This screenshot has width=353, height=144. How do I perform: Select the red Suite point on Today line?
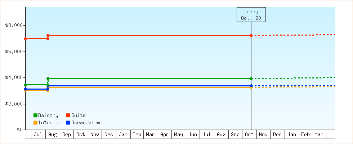pyautogui.click(x=251, y=35)
